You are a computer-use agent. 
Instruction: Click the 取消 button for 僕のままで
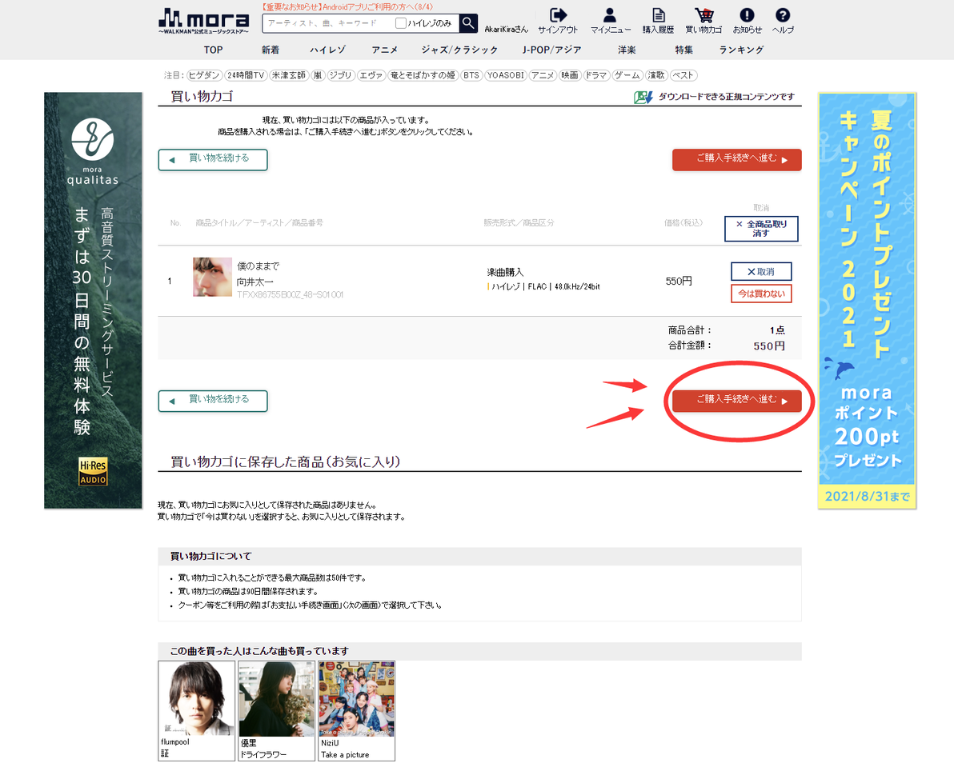click(x=761, y=272)
